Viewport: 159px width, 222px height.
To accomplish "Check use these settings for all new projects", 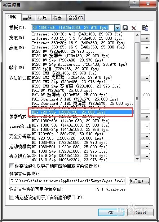I will 12,197.
